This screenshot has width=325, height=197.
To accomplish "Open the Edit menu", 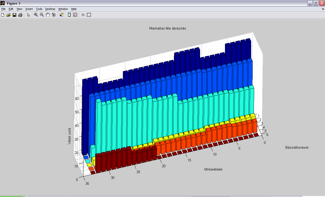I will point(11,9).
